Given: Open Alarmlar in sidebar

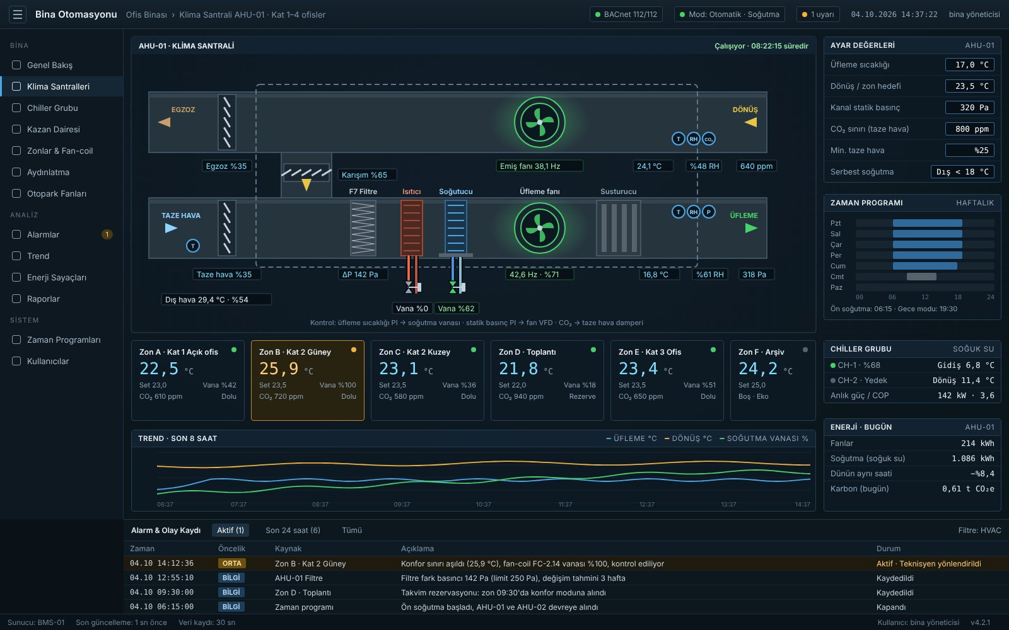Looking at the screenshot, I should coord(62,234).
